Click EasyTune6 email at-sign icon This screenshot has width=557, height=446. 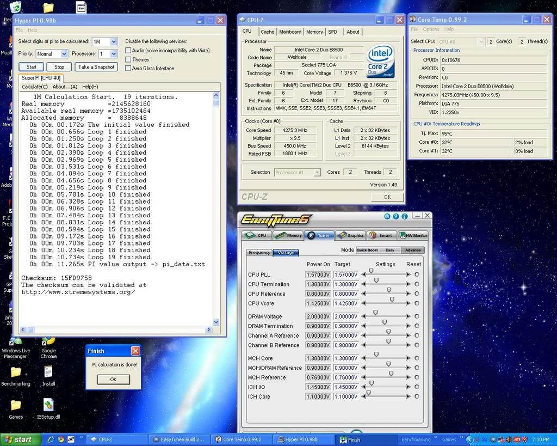[387, 216]
